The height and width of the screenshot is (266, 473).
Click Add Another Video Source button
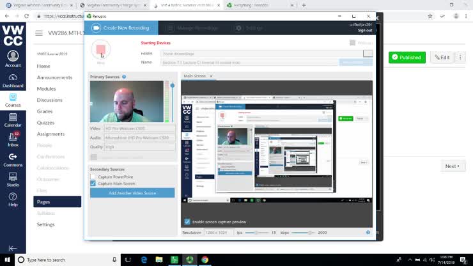pos(132,192)
